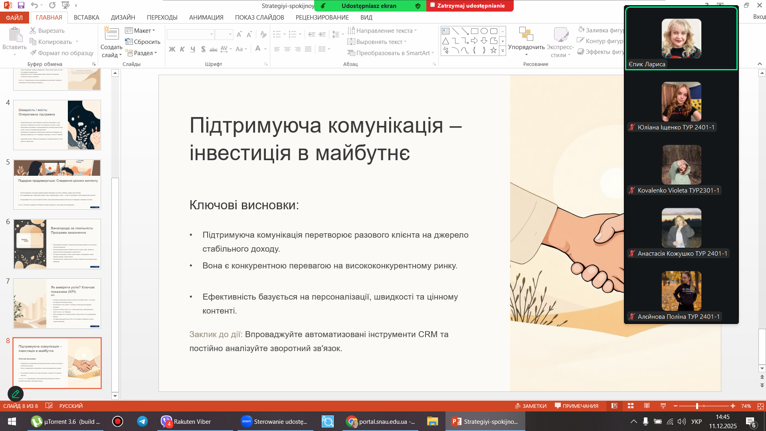
Task: Expand the Layout (Макет) dropdown
Action: [x=140, y=31]
